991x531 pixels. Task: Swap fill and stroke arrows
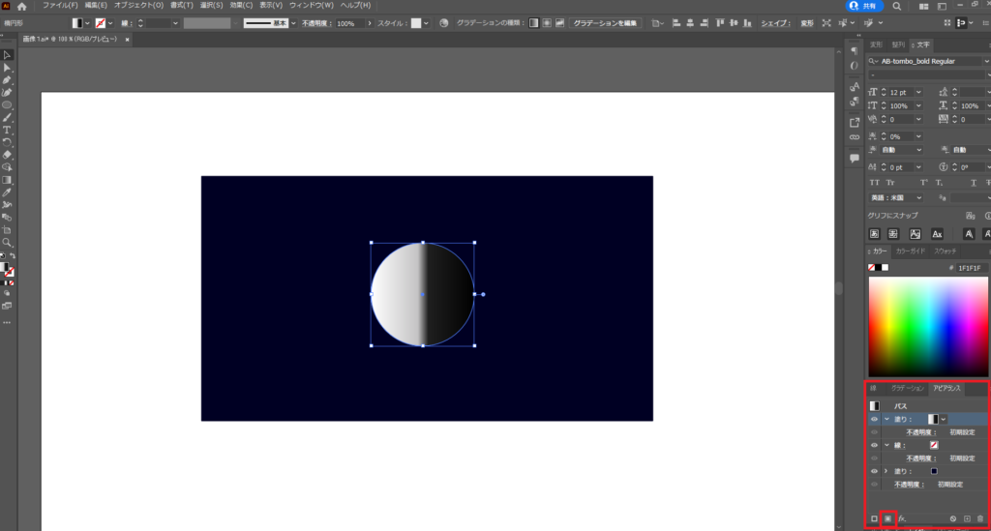pyautogui.click(x=13, y=255)
